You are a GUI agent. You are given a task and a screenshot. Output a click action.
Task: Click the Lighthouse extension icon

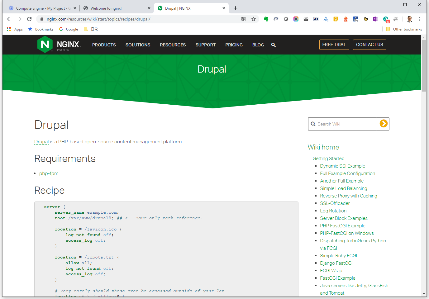pyautogui.click(x=346, y=19)
